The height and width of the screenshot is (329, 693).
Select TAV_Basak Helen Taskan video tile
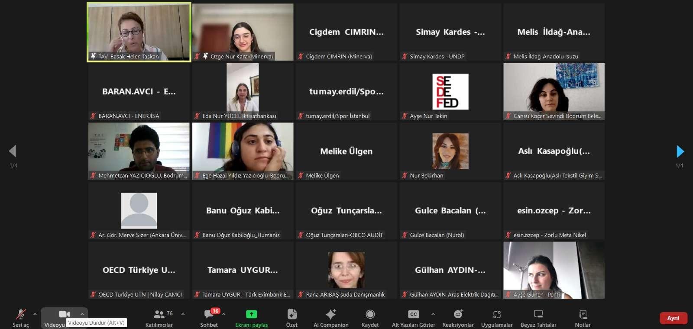click(139, 32)
